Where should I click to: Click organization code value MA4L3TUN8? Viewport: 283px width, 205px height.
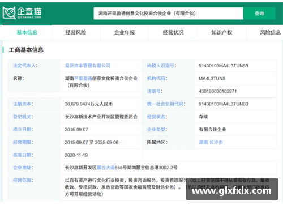pos(212,79)
